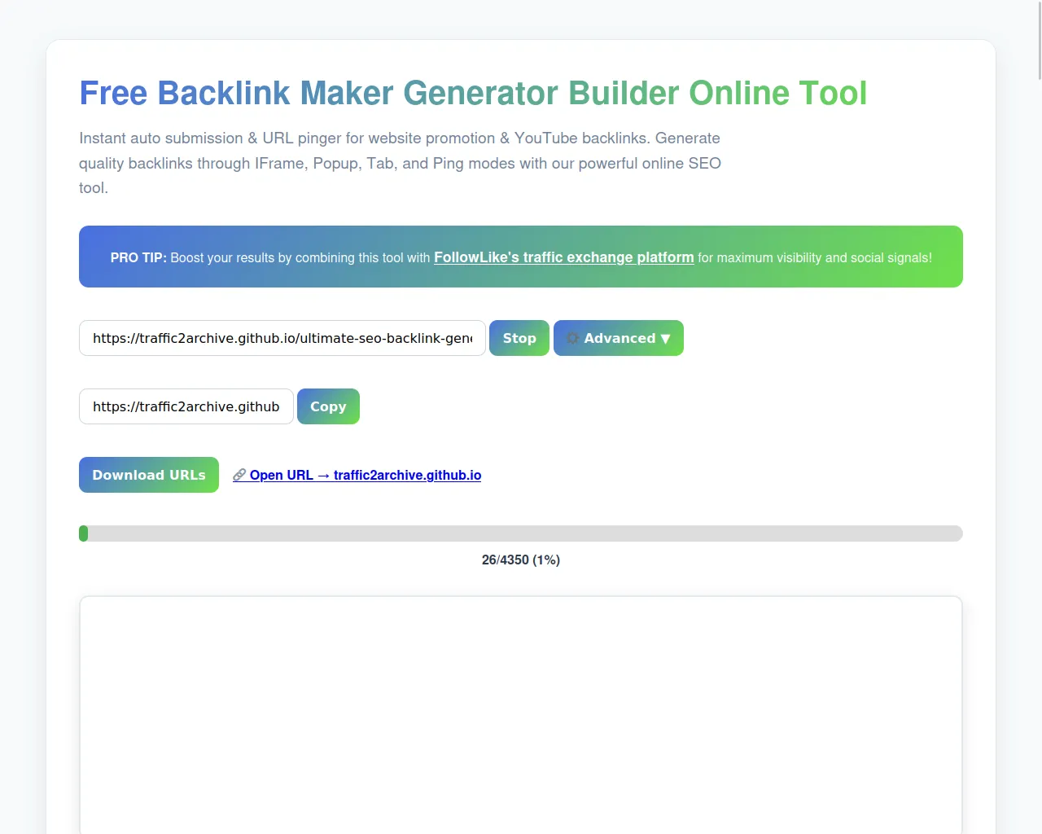Click the "Open URL" words in link
This screenshot has height=834, width=1042.
pos(281,475)
